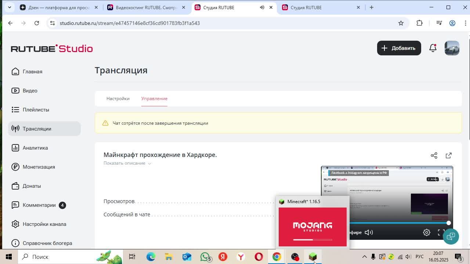Select Трансляции in the sidebar
470x264 pixels.
[44, 129]
